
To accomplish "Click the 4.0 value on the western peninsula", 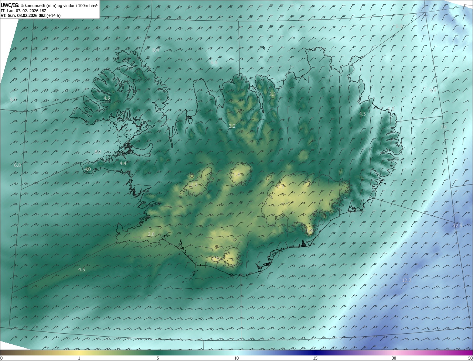I will [88, 169].
